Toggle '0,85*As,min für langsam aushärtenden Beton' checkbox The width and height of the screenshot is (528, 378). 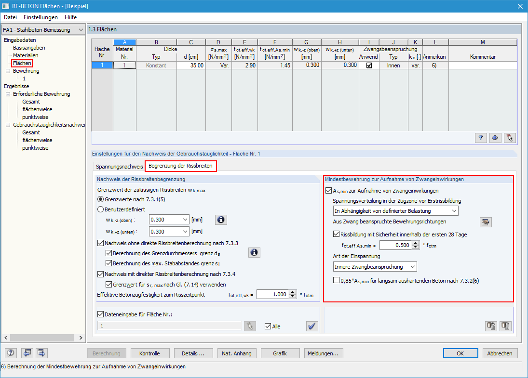coord(336,280)
